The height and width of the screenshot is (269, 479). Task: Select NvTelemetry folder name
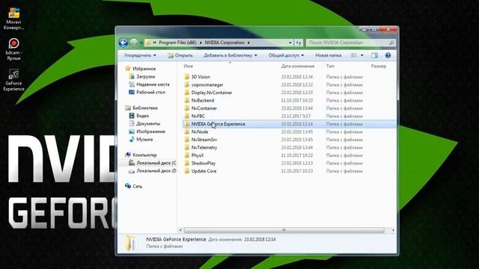coord(204,147)
